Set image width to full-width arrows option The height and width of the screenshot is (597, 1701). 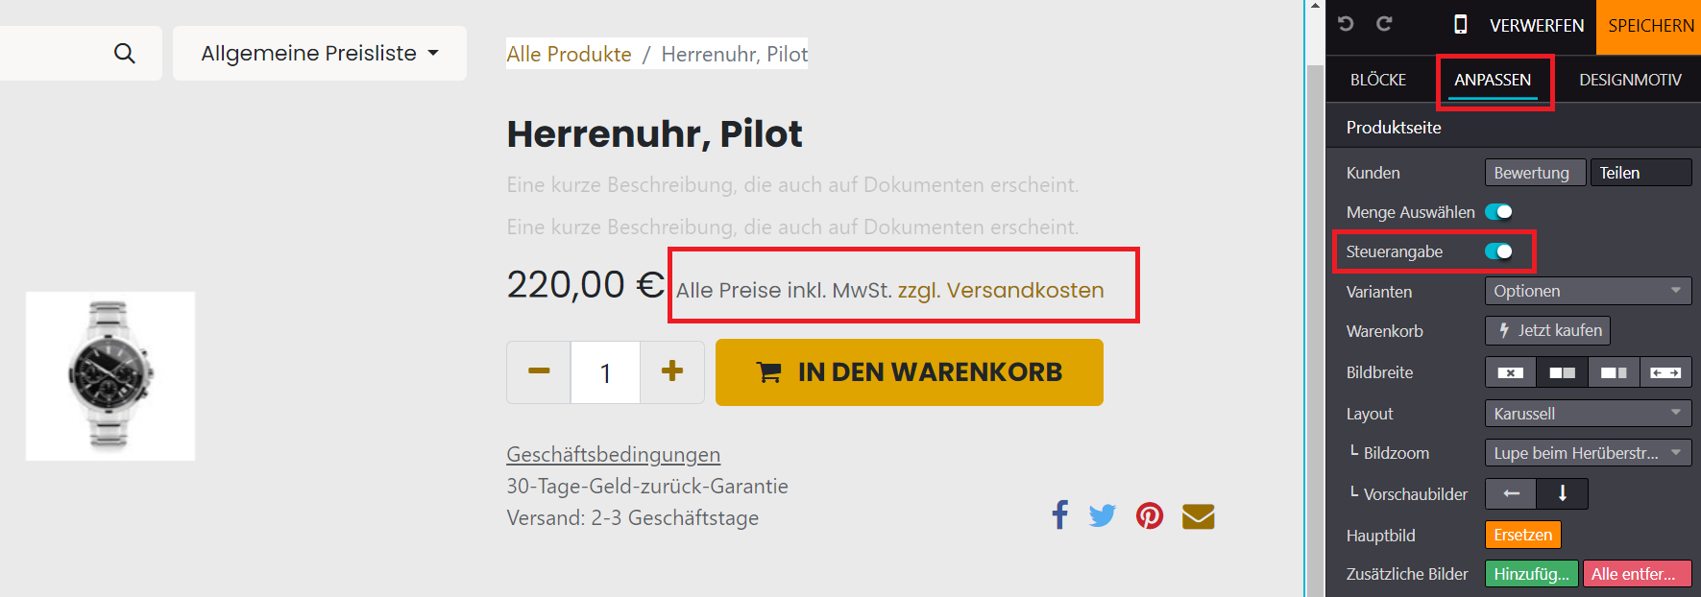pos(1665,372)
